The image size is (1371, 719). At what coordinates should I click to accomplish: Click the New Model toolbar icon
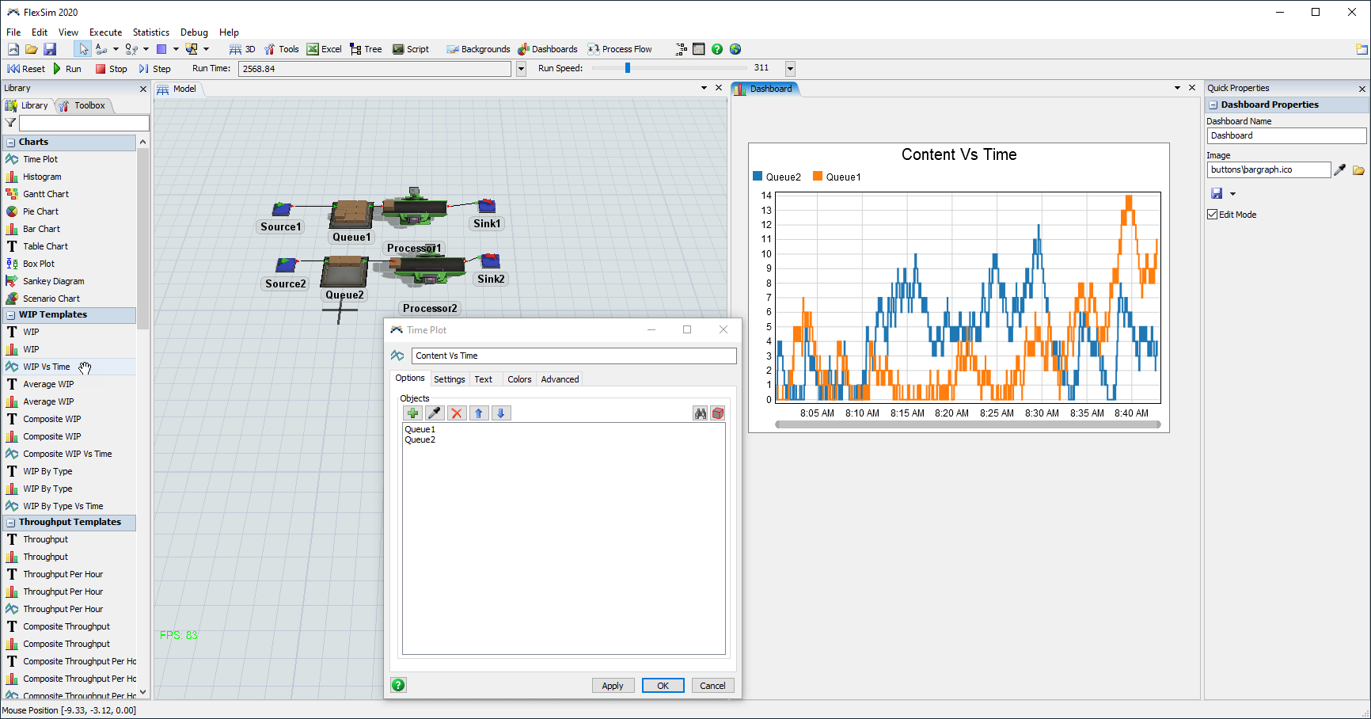point(13,49)
